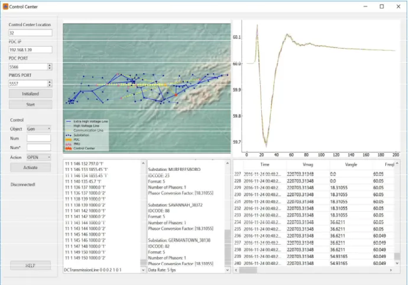409x285 pixels.
Task: Select line '11 1 147 148 1000.0'
Action: pyautogui.click(x=85, y=246)
